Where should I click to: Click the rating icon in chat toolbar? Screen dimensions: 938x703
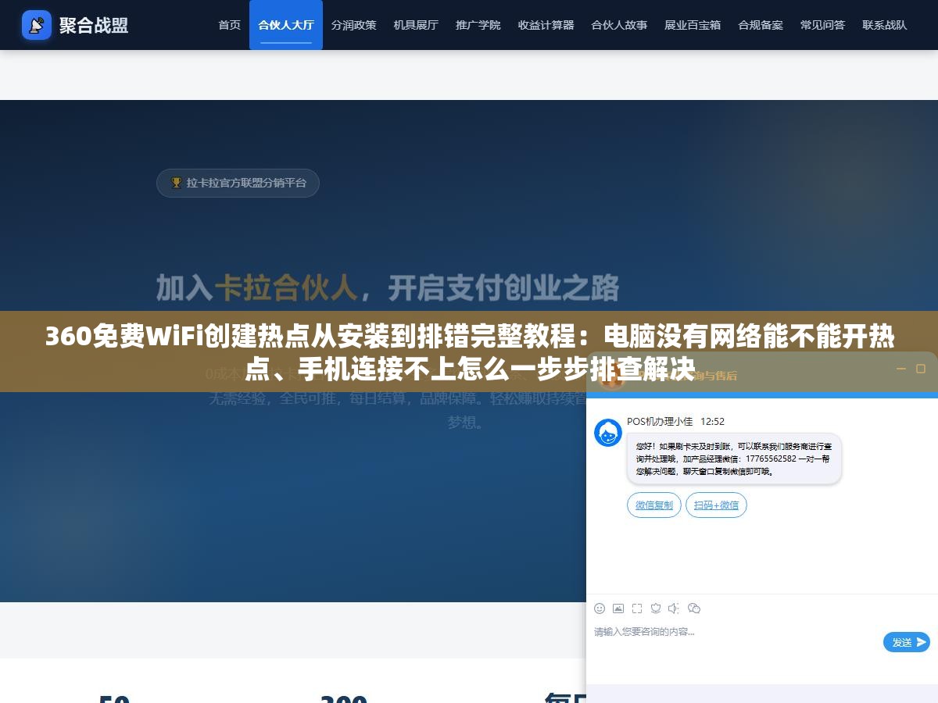pos(656,608)
